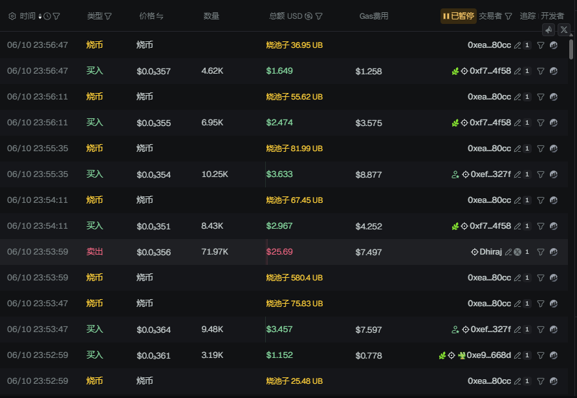
Task: Open chart icon in 烧池子 81.99 UB row
Action: point(554,149)
